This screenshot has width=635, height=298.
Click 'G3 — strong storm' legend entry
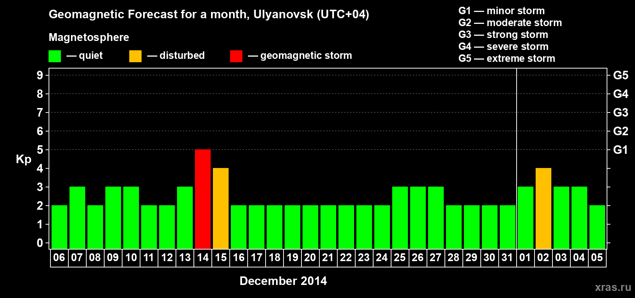pyautogui.click(x=503, y=35)
